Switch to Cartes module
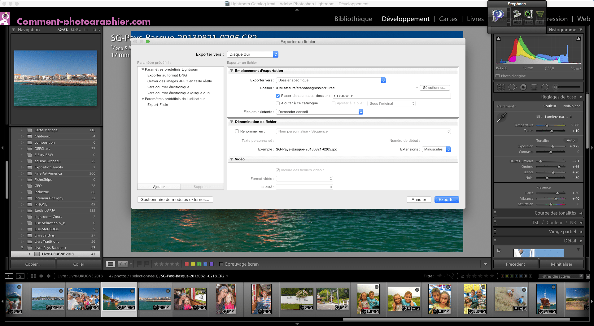594x326 pixels. (448, 19)
